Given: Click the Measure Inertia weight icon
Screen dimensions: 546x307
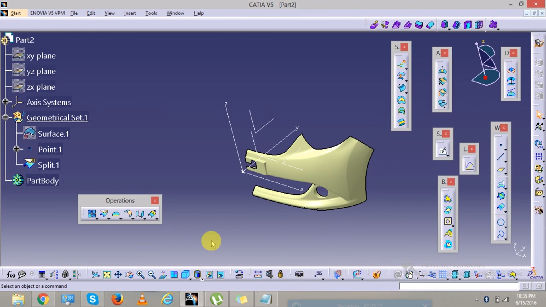Looking at the screenshot, I should (280, 274).
